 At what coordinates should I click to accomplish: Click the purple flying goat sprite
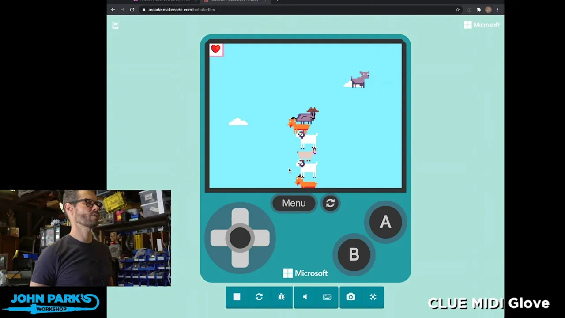[x=360, y=79]
